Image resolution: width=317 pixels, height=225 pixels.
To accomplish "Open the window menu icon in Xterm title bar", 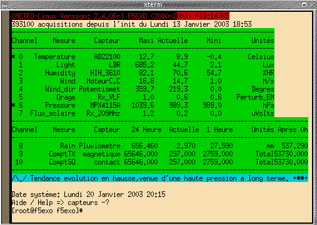I will click(x=4, y=5).
